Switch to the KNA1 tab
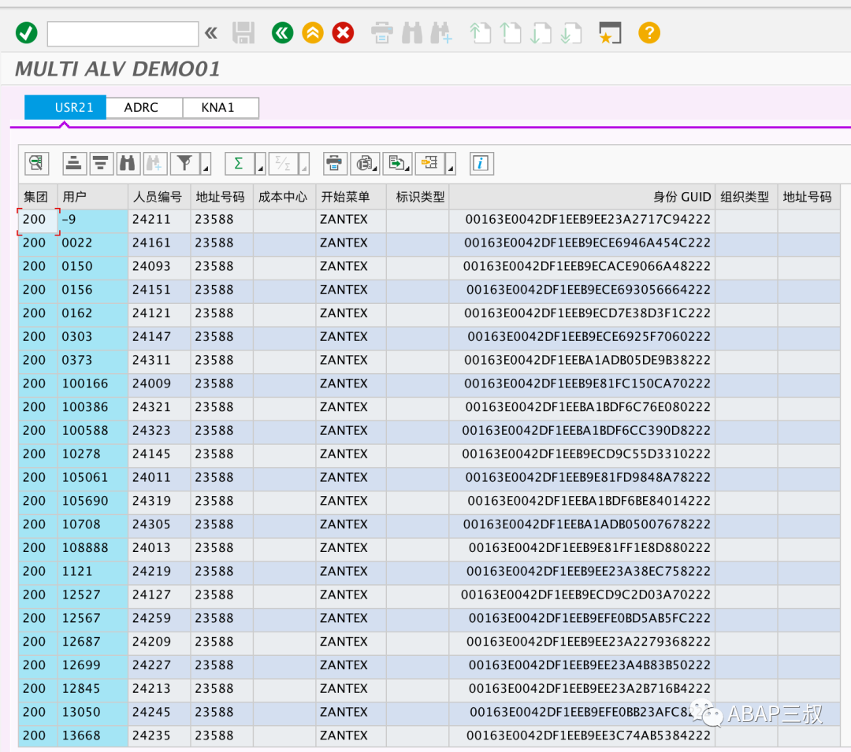 pos(221,107)
